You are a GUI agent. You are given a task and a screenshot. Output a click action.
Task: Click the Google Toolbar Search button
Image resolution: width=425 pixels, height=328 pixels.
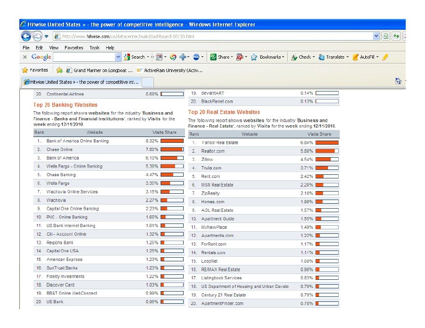point(134,57)
